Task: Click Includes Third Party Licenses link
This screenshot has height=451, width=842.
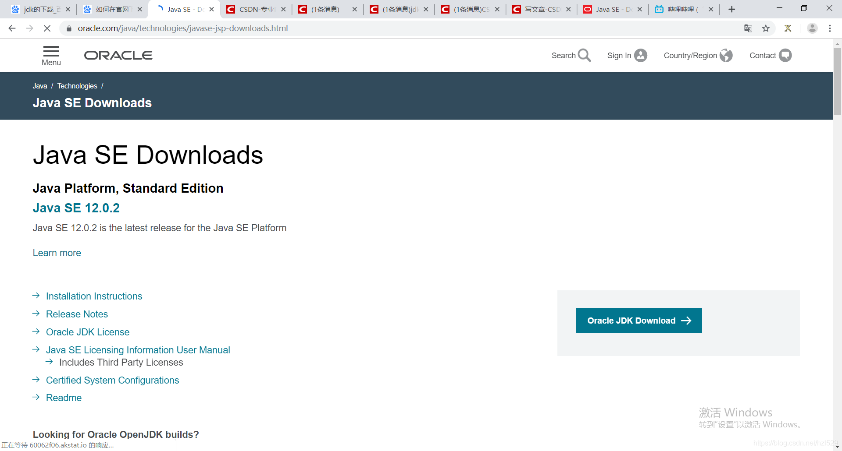Action: tap(121, 362)
